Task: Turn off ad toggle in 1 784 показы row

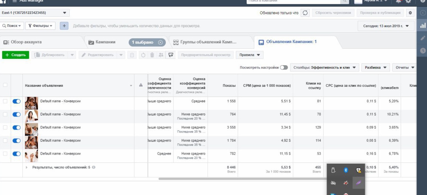Action: point(16,141)
